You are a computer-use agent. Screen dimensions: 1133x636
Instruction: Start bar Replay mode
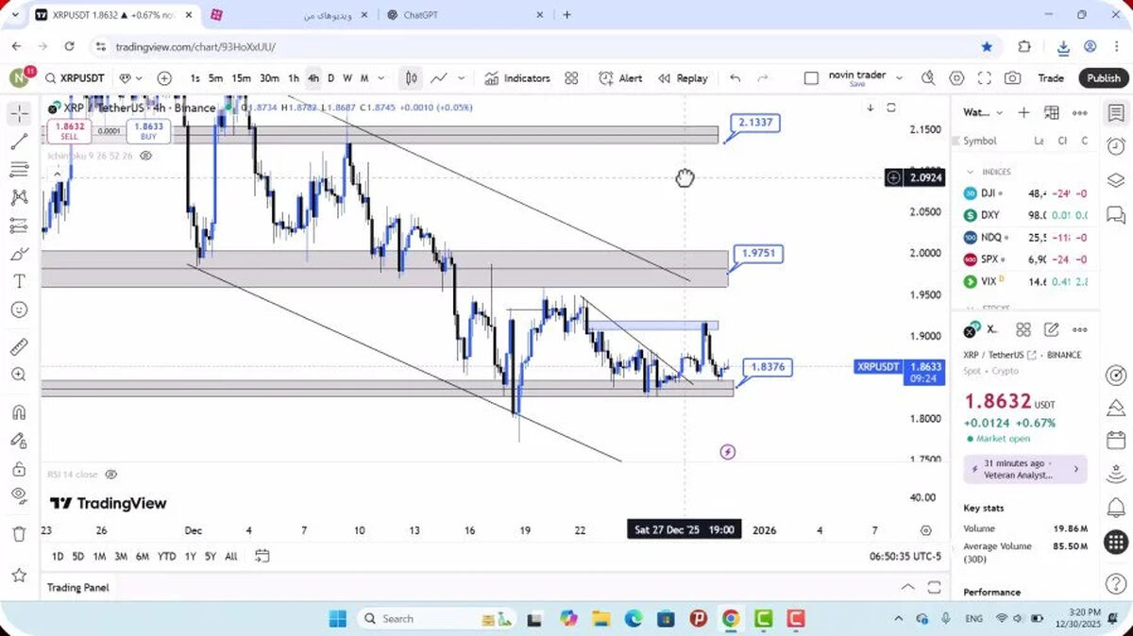coord(683,78)
